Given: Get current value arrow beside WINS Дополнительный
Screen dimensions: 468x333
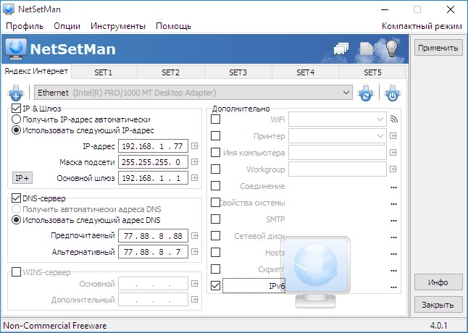Looking at the screenshot, I should pos(195,299).
